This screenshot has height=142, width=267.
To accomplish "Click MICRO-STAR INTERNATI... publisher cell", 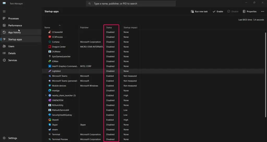I will tap(92, 47).
